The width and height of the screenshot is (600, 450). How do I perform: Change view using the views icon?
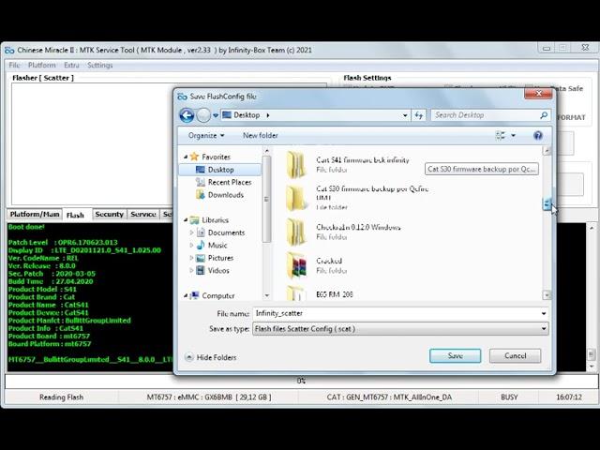point(500,135)
